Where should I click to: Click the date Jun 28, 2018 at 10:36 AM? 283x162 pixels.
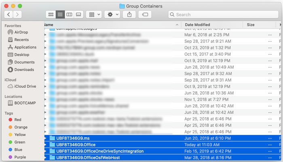click(209, 93)
